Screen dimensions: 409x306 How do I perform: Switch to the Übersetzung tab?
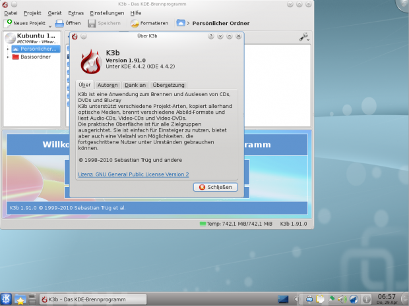point(168,85)
